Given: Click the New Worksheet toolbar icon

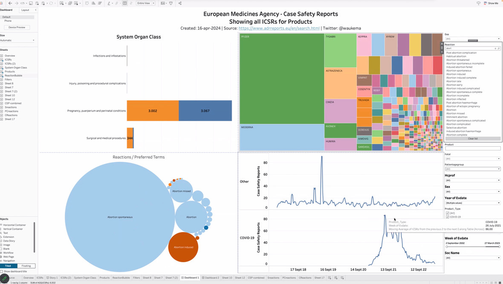Looking at the screenshot, I should click(61, 3).
